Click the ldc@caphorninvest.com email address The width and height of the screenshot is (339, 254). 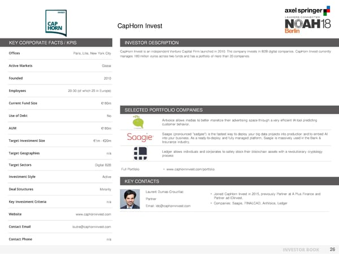click(168, 205)
